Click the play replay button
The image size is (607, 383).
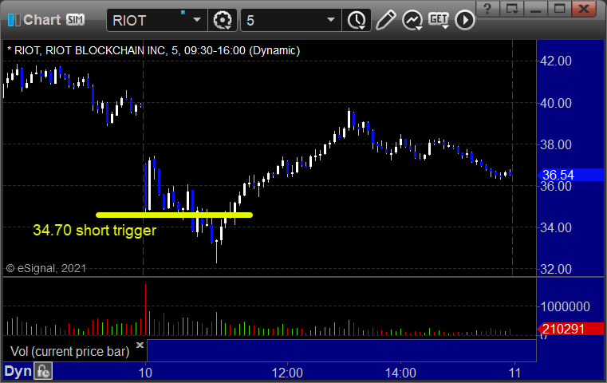464,20
